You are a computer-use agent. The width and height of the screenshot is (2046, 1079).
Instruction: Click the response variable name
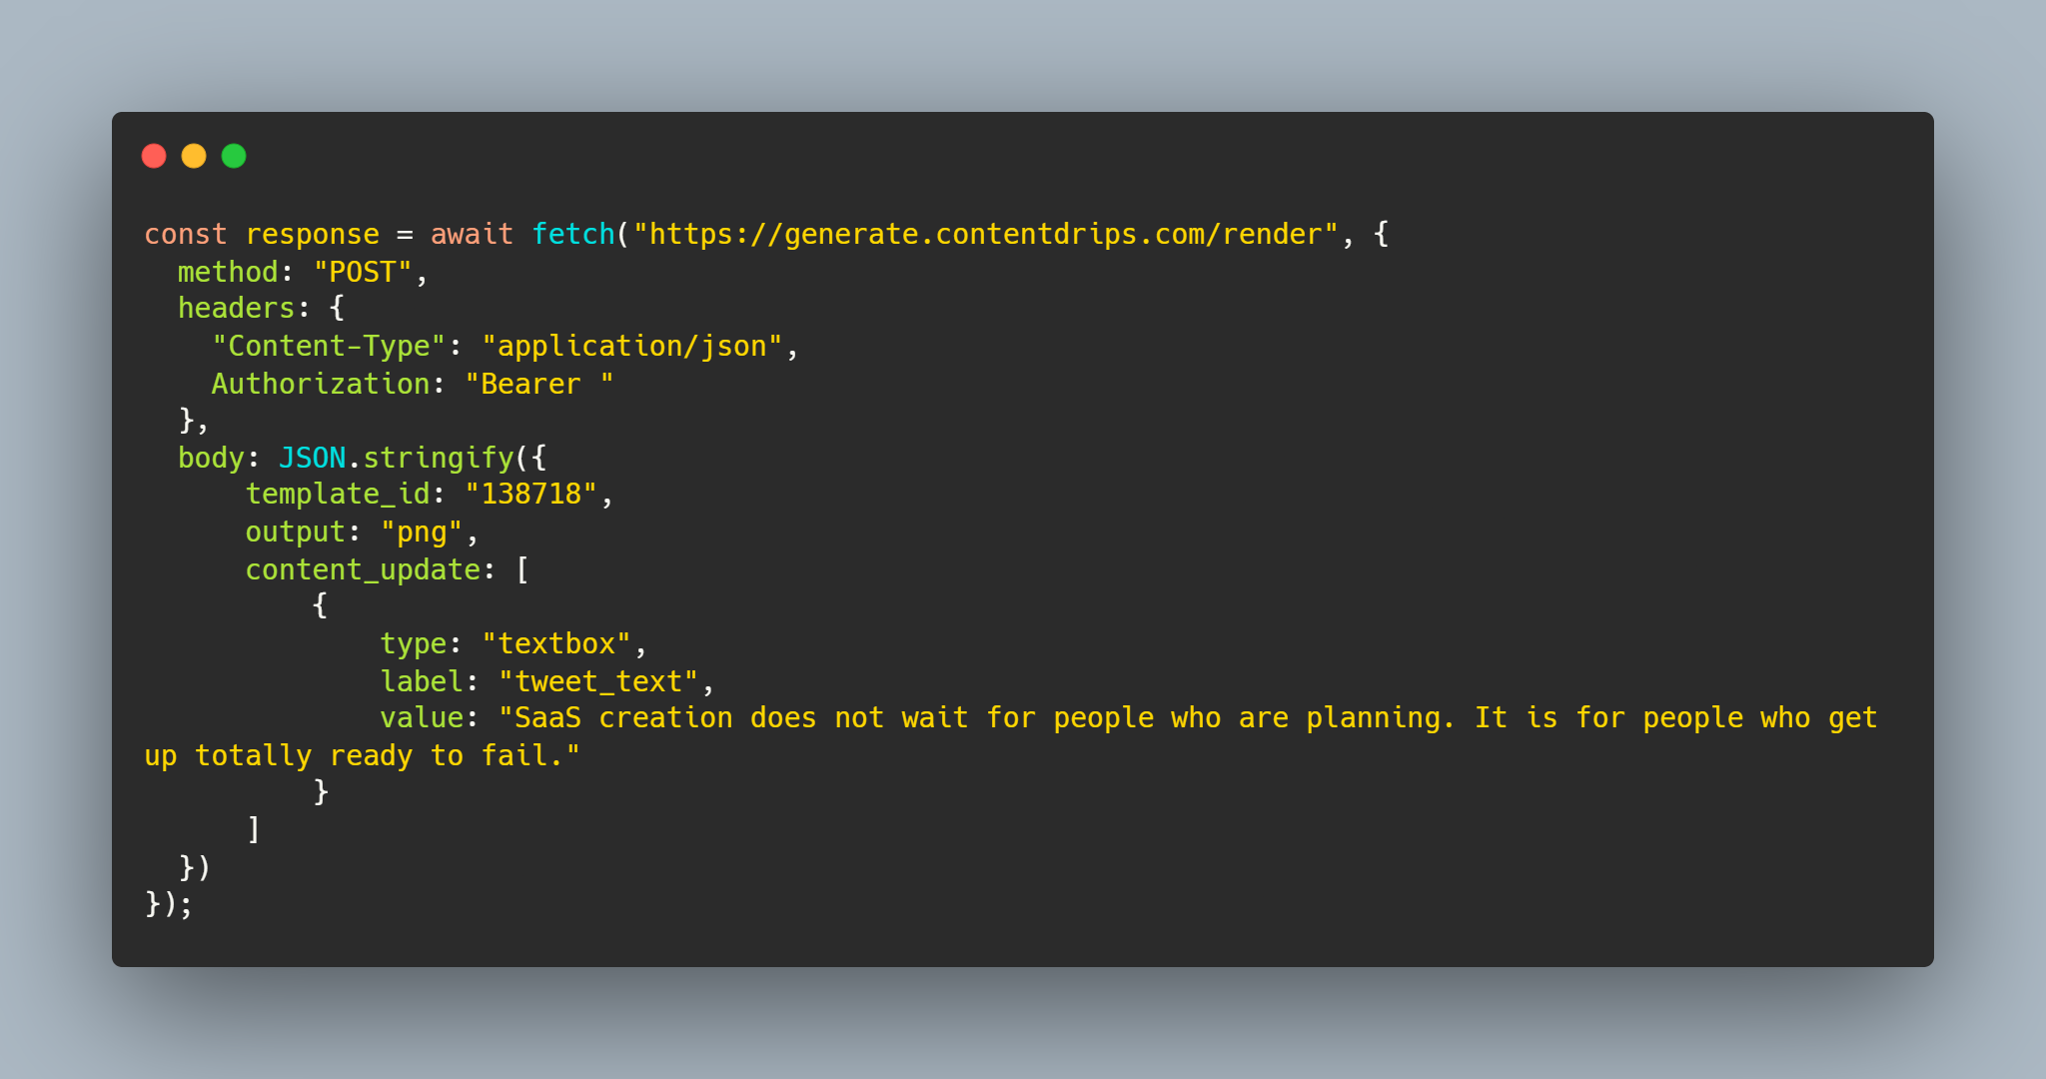(312, 234)
